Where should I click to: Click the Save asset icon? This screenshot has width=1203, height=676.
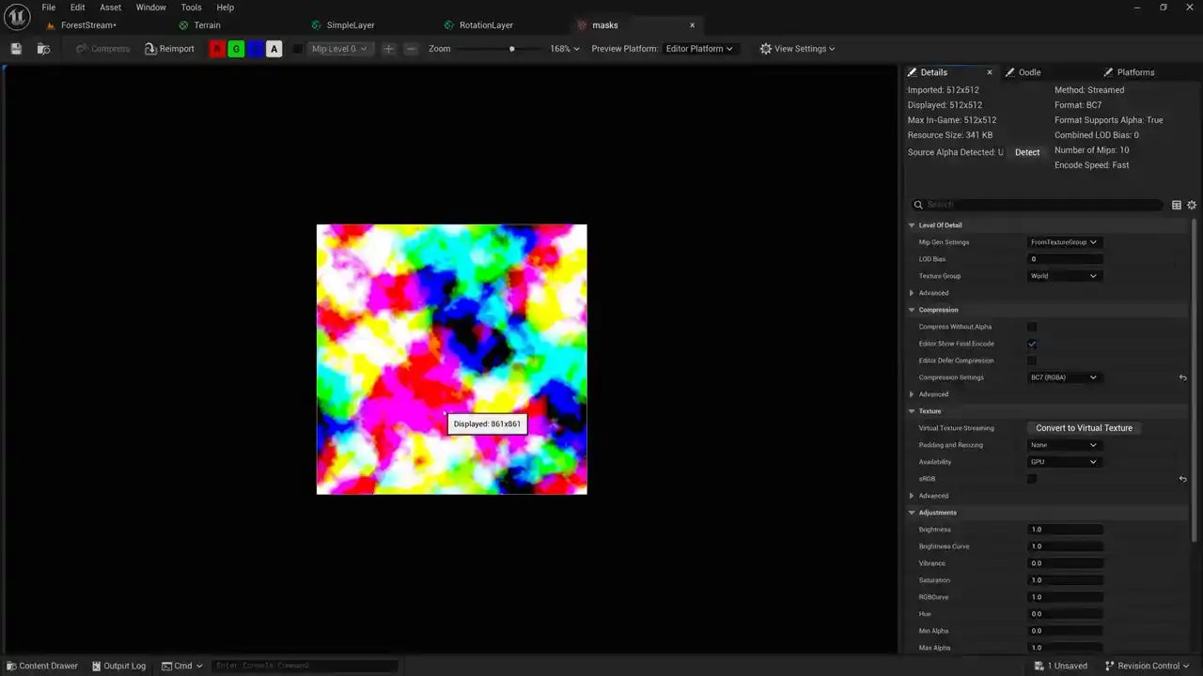point(16,49)
